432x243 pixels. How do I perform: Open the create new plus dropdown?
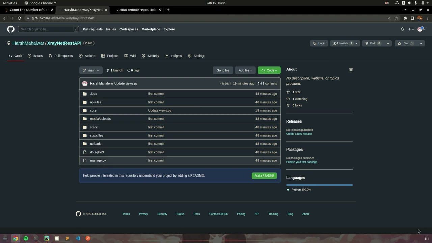click(411, 29)
